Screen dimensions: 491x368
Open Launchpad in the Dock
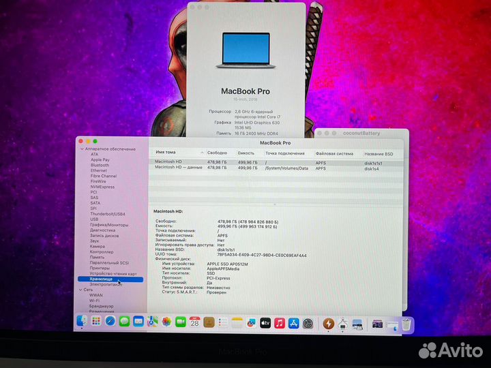pyautogui.click(x=96, y=322)
